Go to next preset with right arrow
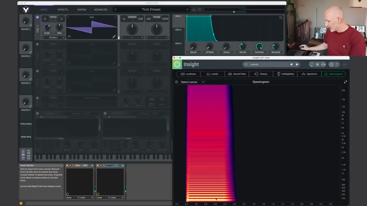Viewport: 367px width, 206px height. (187, 10)
